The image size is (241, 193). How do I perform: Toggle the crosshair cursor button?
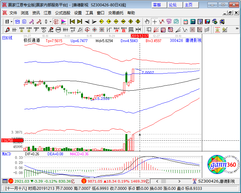point(155,22)
